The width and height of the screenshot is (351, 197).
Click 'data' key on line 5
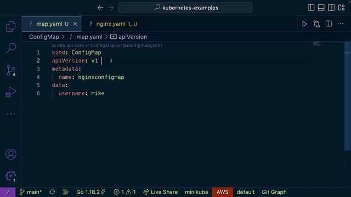[x=59, y=85]
